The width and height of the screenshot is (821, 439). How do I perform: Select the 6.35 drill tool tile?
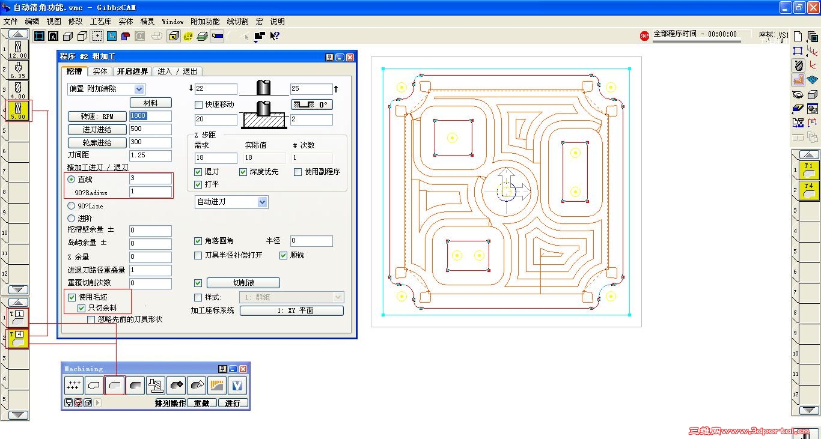pyautogui.click(x=18, y=70)
